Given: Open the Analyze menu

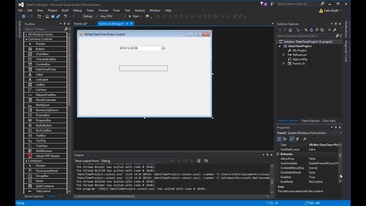Looking at the screenshot, I should tap(140, 10).
